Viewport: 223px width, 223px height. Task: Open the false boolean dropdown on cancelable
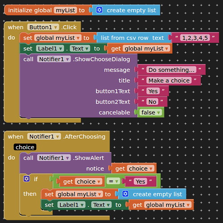(151, 113)
